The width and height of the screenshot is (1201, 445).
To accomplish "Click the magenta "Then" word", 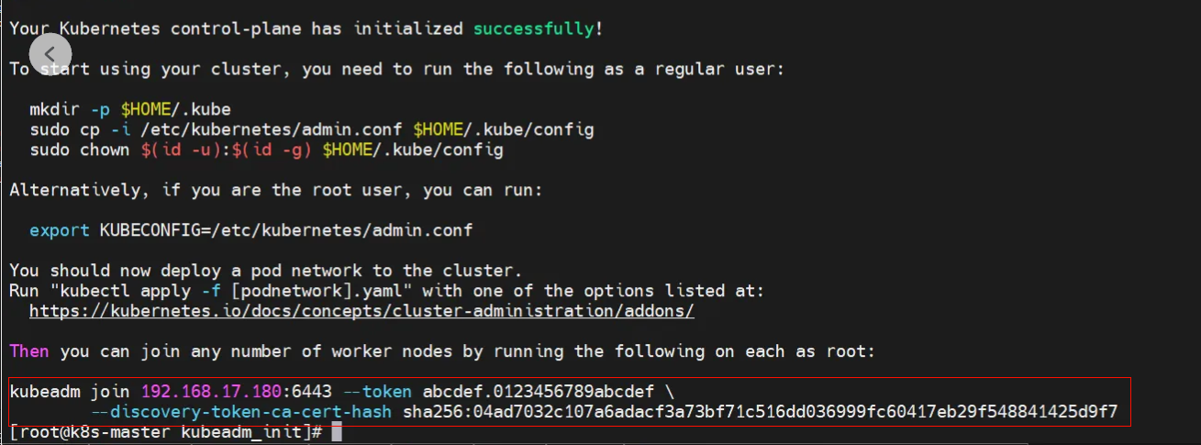I will 29,351.
